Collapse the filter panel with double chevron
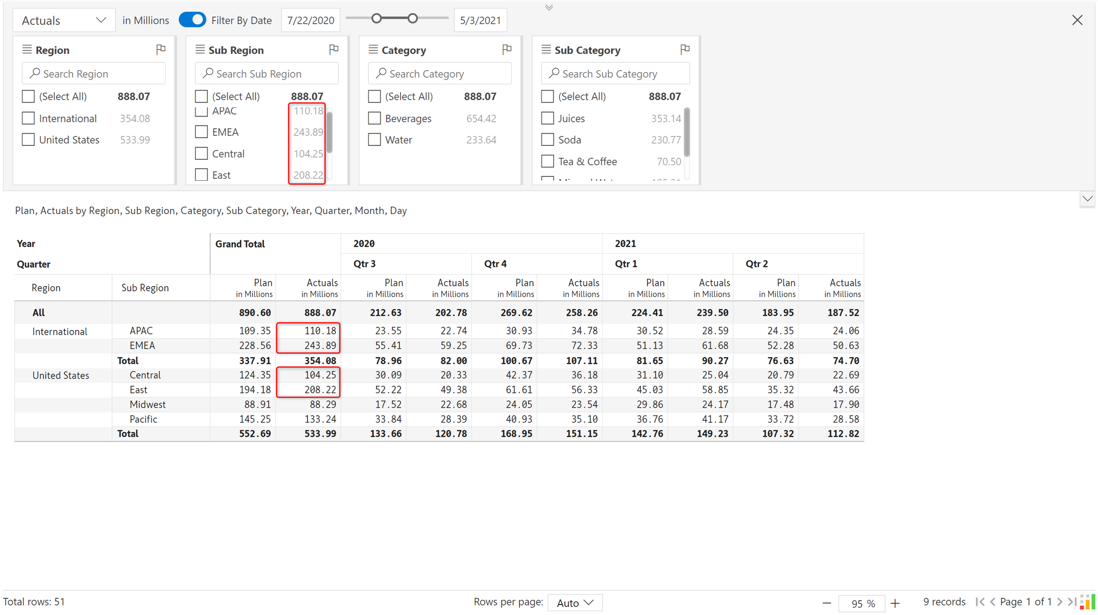The height and width of the screenshot is (615, 1098). pyautogui.click(x=549, y=7)
